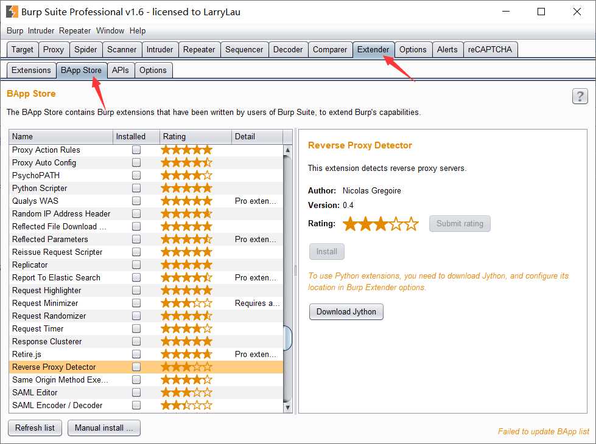
Task: Toggle Installed checkbox for Replicator
Action: tap(136, 265)
